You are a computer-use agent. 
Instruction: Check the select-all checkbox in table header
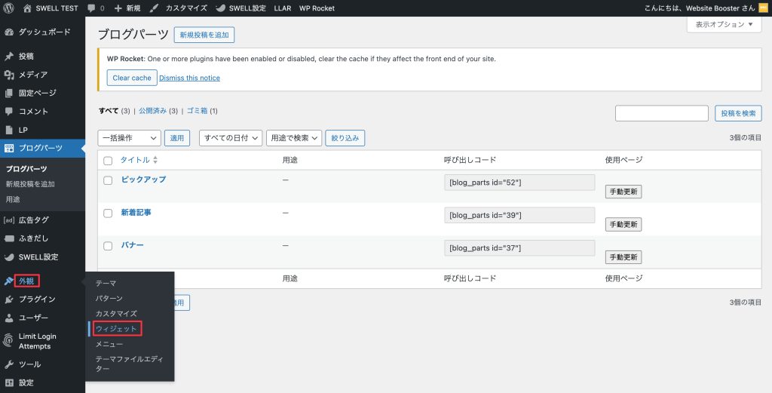click(108, 161)
